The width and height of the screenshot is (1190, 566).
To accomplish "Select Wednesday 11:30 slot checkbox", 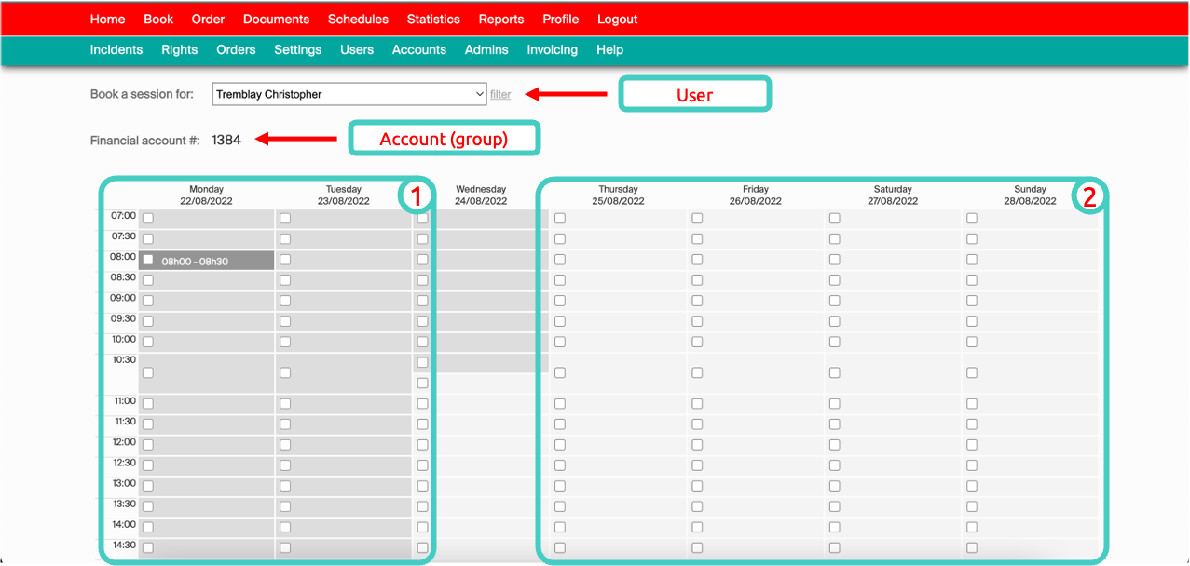I will (423, 424).
